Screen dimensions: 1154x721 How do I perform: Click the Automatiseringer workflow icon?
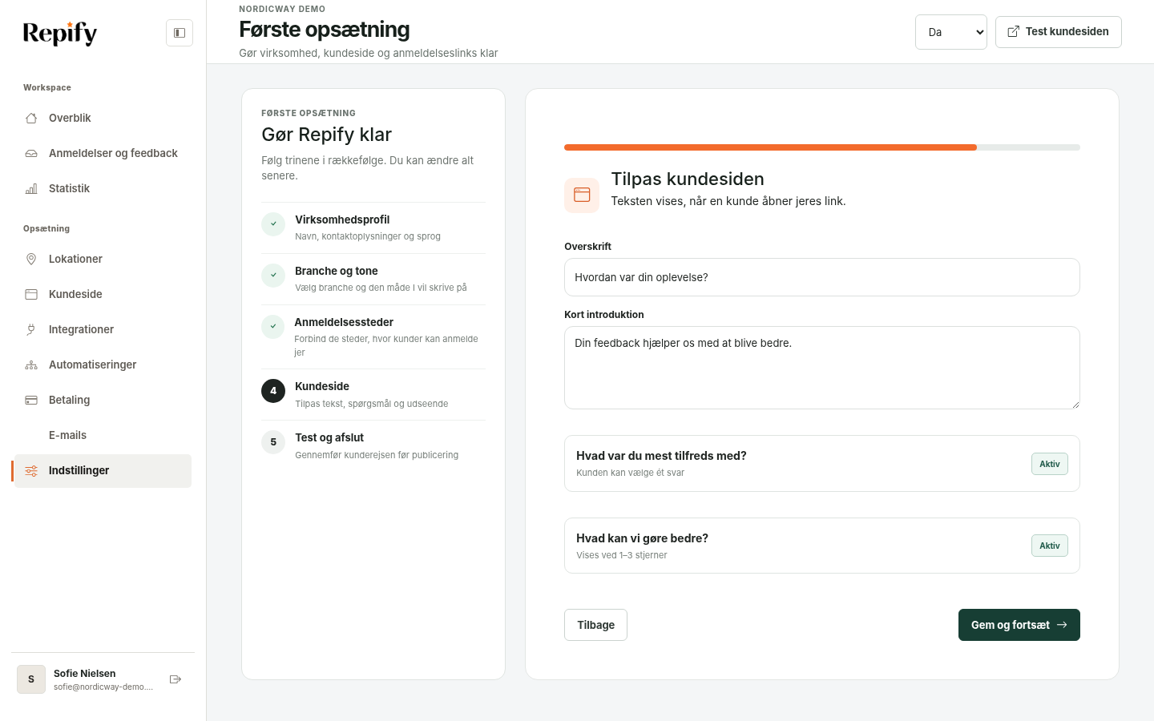31,365
